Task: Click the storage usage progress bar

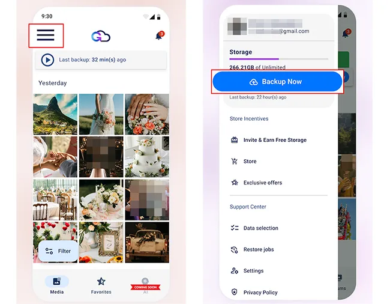Action: coord(278,59)
